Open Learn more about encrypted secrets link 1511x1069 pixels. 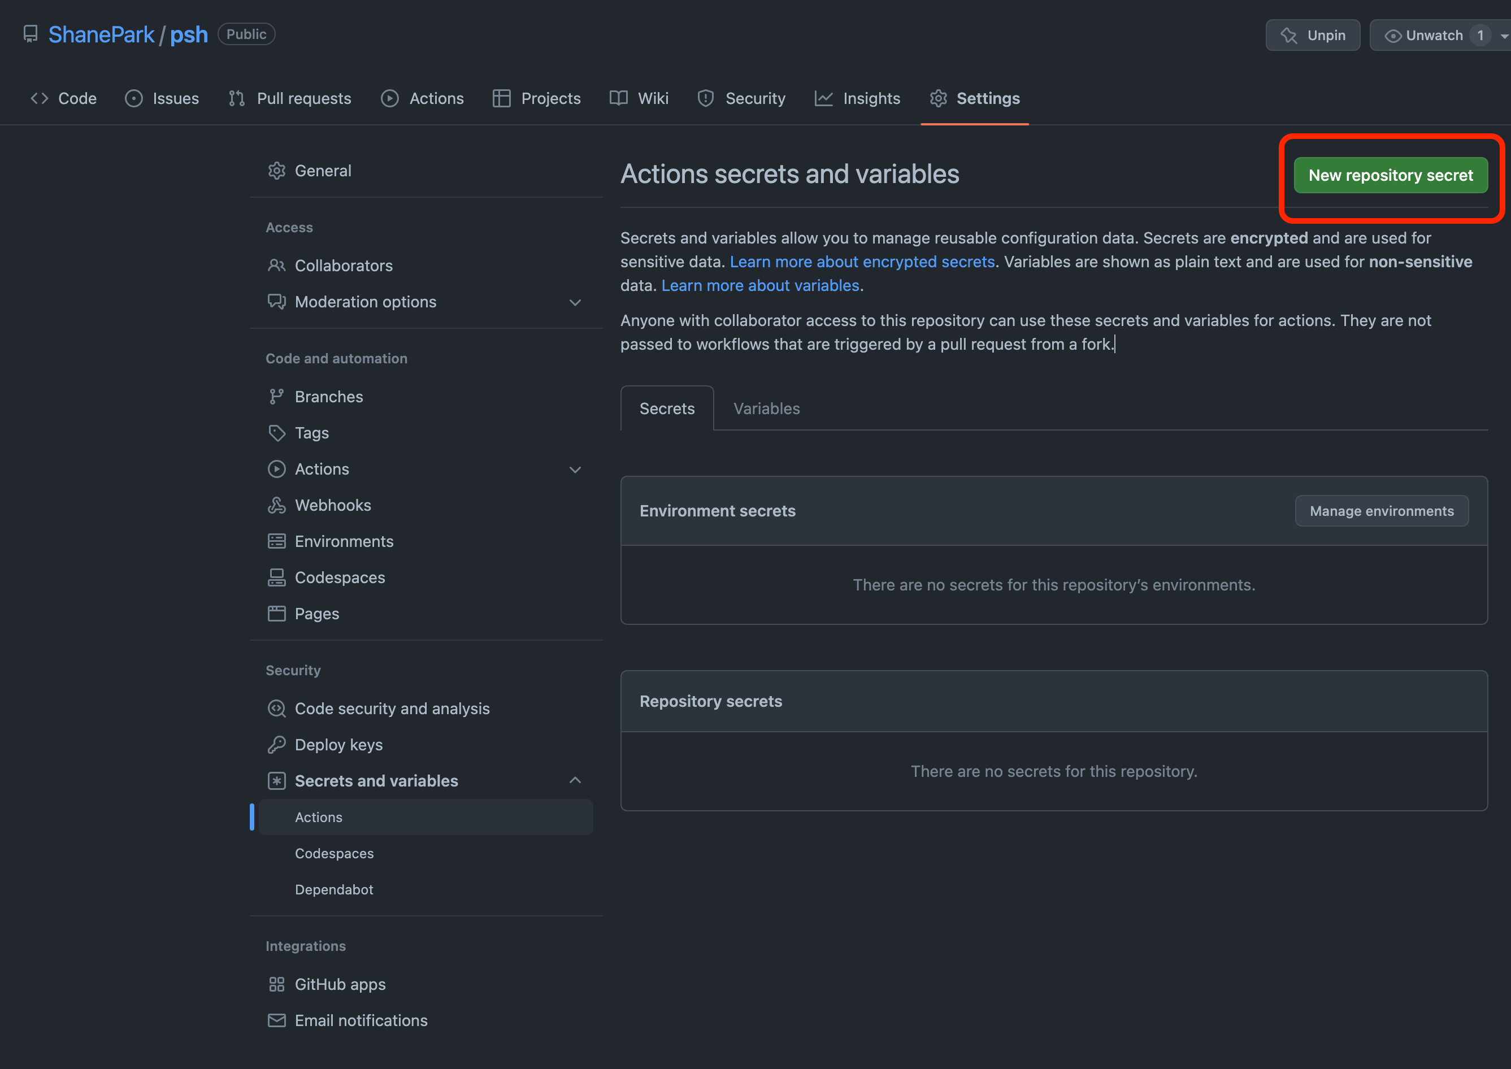coord(862,262)
